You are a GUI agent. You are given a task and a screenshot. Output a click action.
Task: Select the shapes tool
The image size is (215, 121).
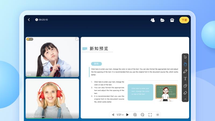click(185, 86)
